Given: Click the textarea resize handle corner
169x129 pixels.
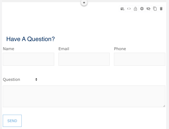Looking at the screenshot, I should (164, 106).
